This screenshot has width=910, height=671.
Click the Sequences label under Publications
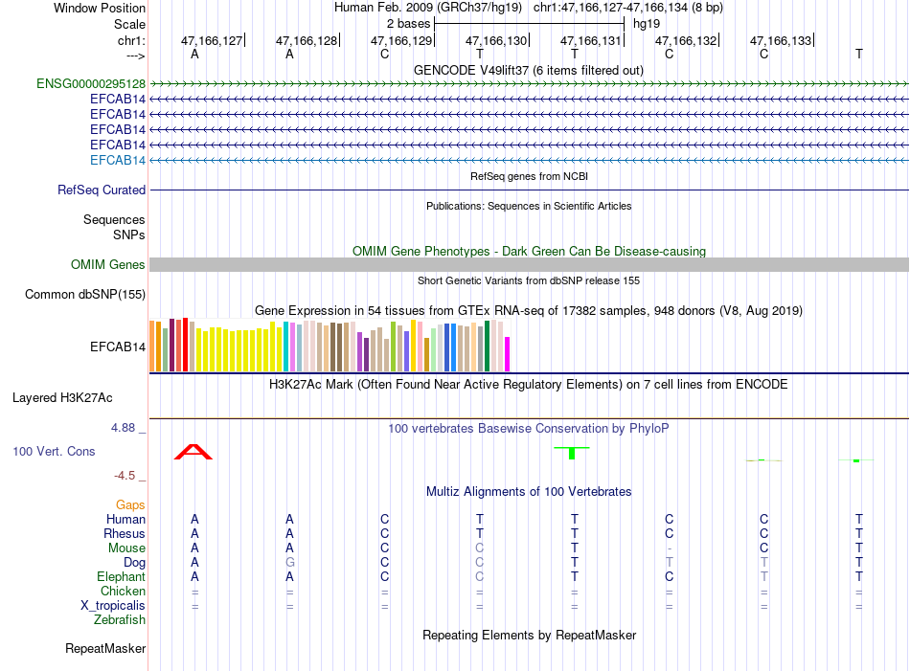114,220
